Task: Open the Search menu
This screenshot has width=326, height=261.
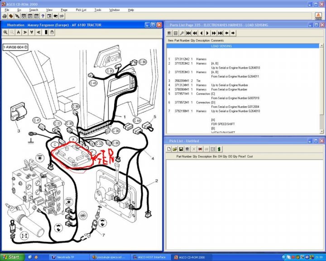Action: tap(34, 10)
